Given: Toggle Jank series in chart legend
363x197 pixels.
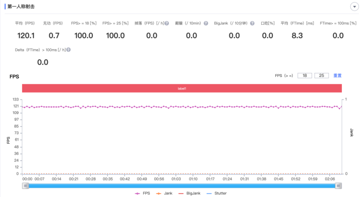Looking at the screenshot, I should coord(164,193).
